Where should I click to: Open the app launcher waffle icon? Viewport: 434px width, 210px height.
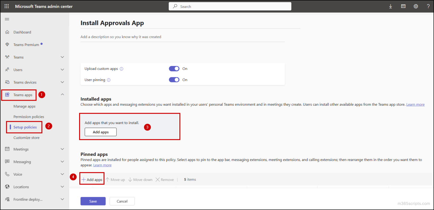point(6,6)
